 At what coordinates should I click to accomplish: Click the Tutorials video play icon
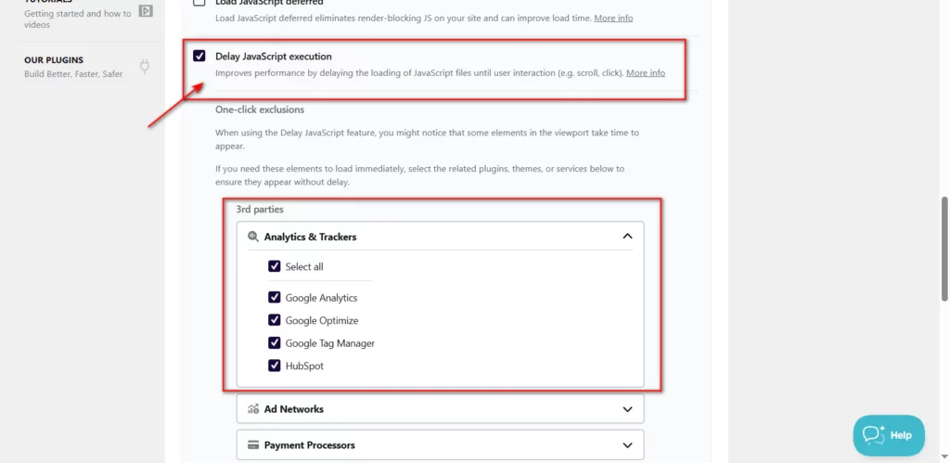(x=146, y=11)
